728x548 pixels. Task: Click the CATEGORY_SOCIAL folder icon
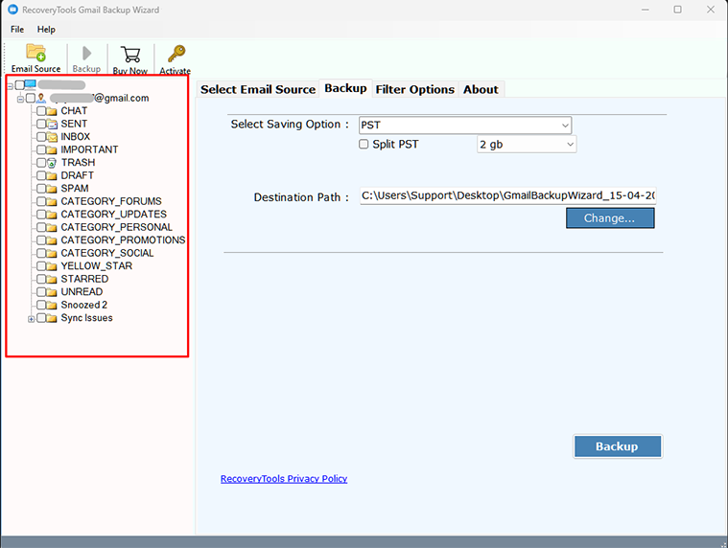[x=52, y=253]
